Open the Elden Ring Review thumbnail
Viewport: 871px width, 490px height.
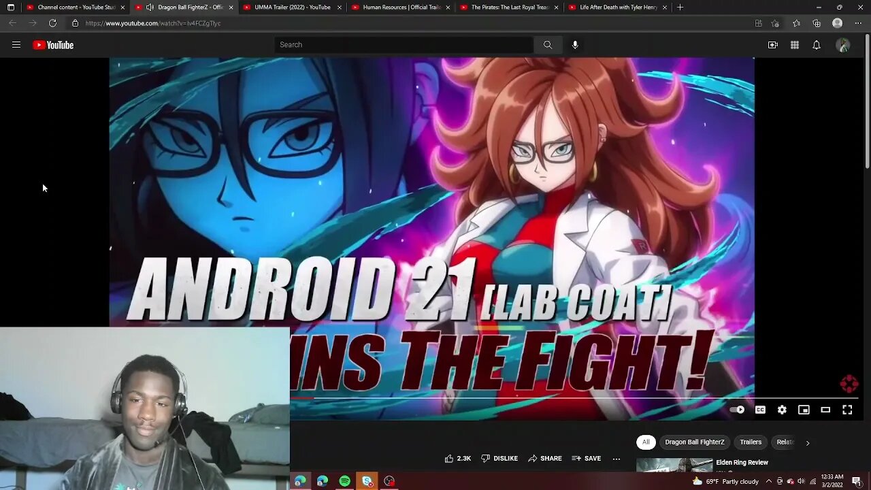674,465
